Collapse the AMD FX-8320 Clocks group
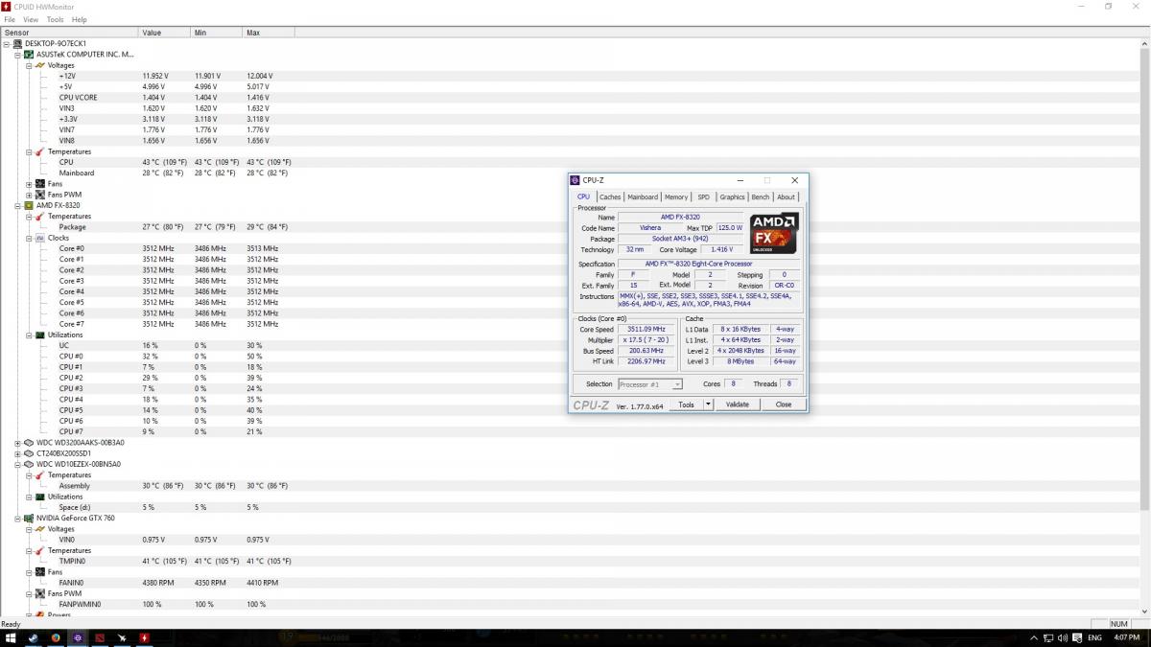 [x=29, y=238]
